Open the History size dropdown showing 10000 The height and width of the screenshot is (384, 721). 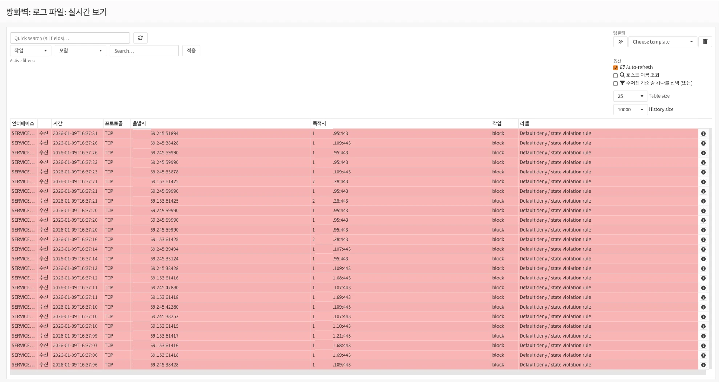tap(630, 110)
